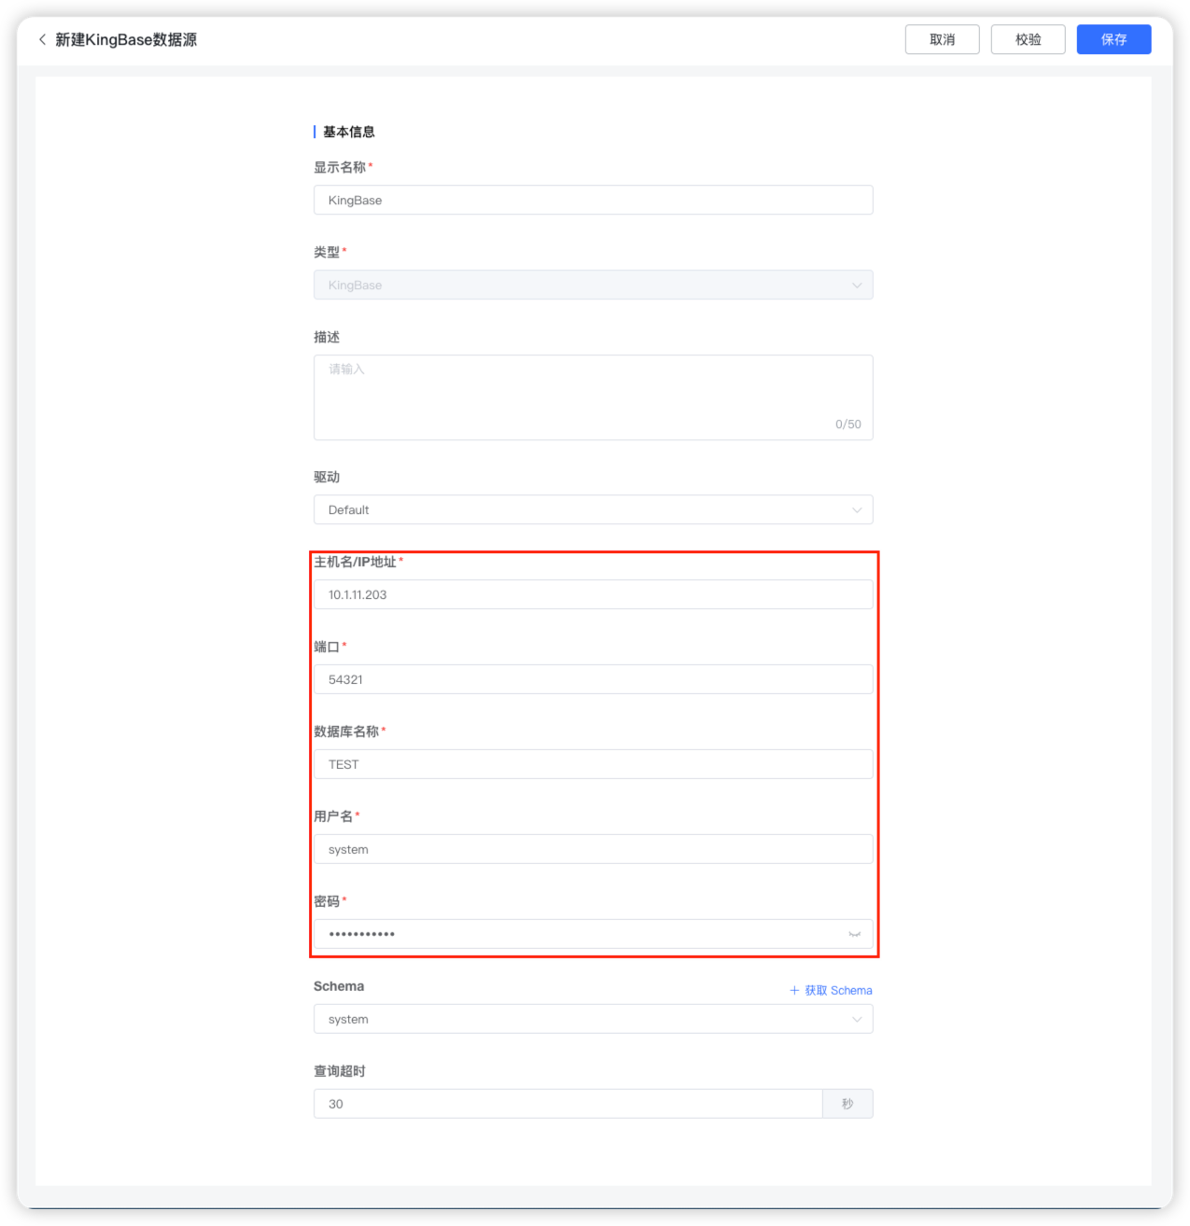Click the 基本信息 section heading
Screen dimensions: 1190x1226
point(349,132)
